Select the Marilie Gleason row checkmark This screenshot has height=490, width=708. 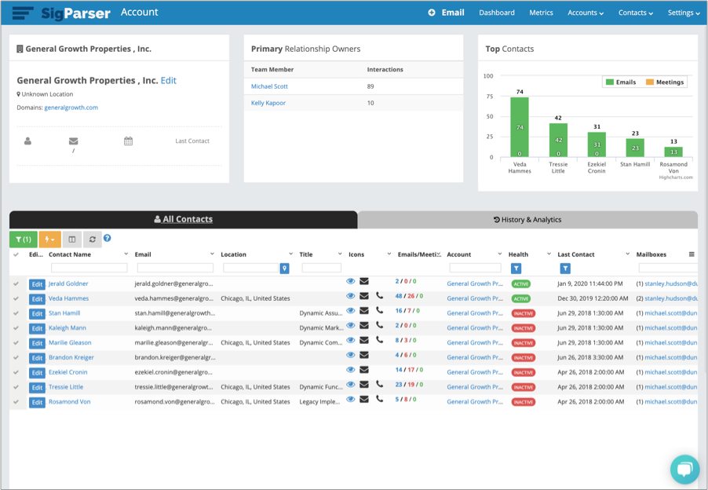tap(16, 343)
